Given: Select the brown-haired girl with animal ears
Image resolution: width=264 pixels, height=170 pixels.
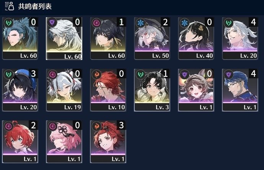Looking at the screenshot, I should (x=196, y=90).
